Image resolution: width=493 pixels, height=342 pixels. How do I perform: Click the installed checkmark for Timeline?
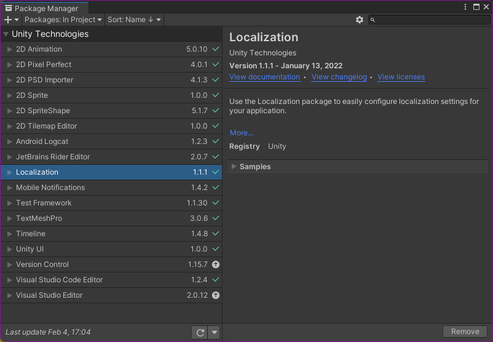pyautogui.click(x=216, y=234)
